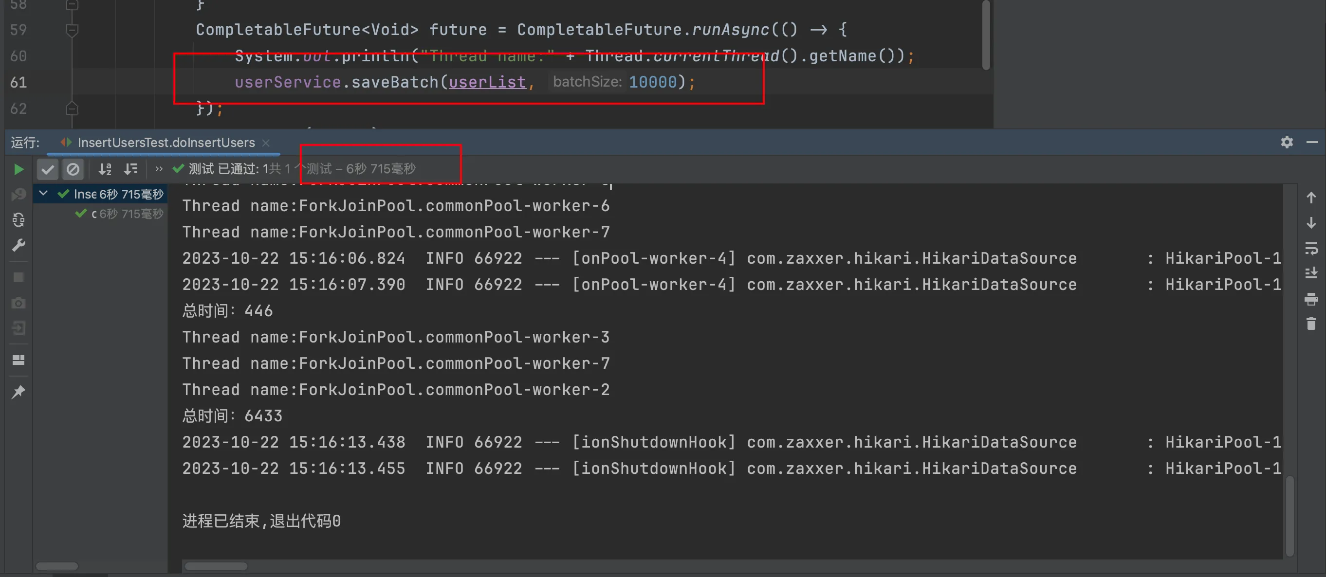Jump to next stack trace (down arrow)
The image size is (1326, 577).
(1311, 223)
